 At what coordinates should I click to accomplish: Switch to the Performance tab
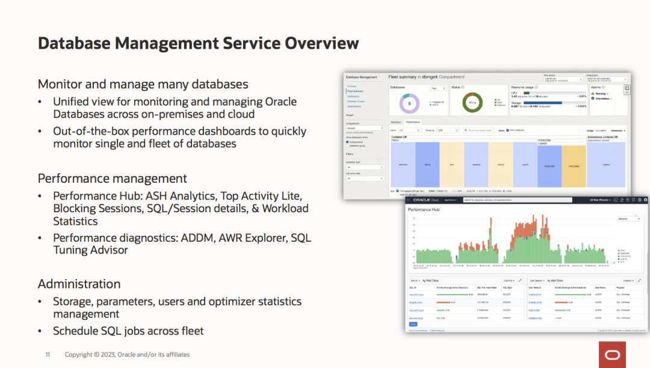[x=413, y=122]
